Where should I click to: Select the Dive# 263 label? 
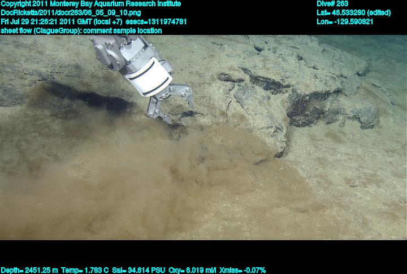[333, 3]
